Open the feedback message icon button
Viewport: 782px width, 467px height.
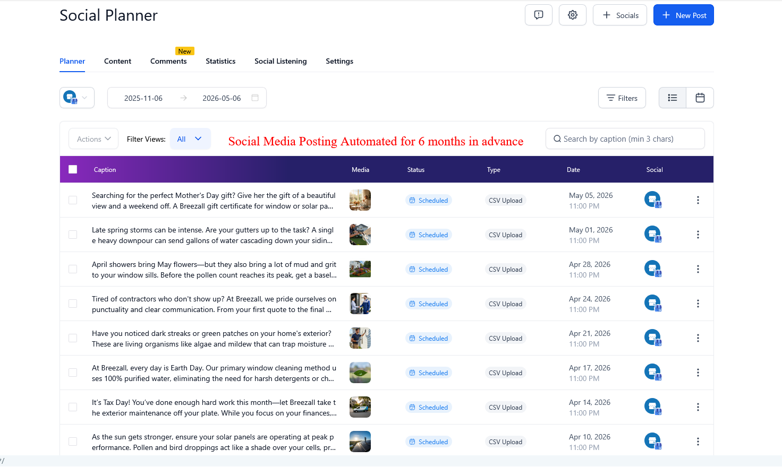pos(539,15)
